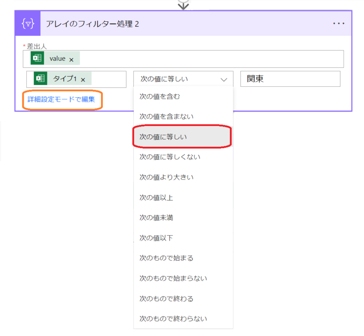Select 次の値を含まない option

click(x=167, y=117)
